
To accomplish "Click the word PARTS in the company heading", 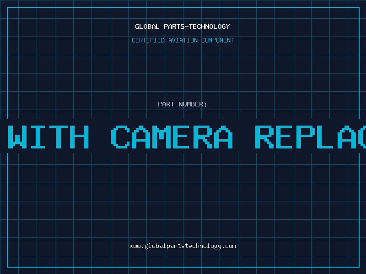I will (174, 26).
